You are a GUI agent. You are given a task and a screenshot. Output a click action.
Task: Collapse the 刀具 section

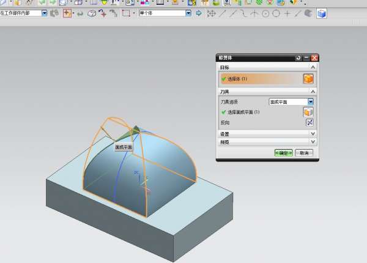(x=313, y=91)
